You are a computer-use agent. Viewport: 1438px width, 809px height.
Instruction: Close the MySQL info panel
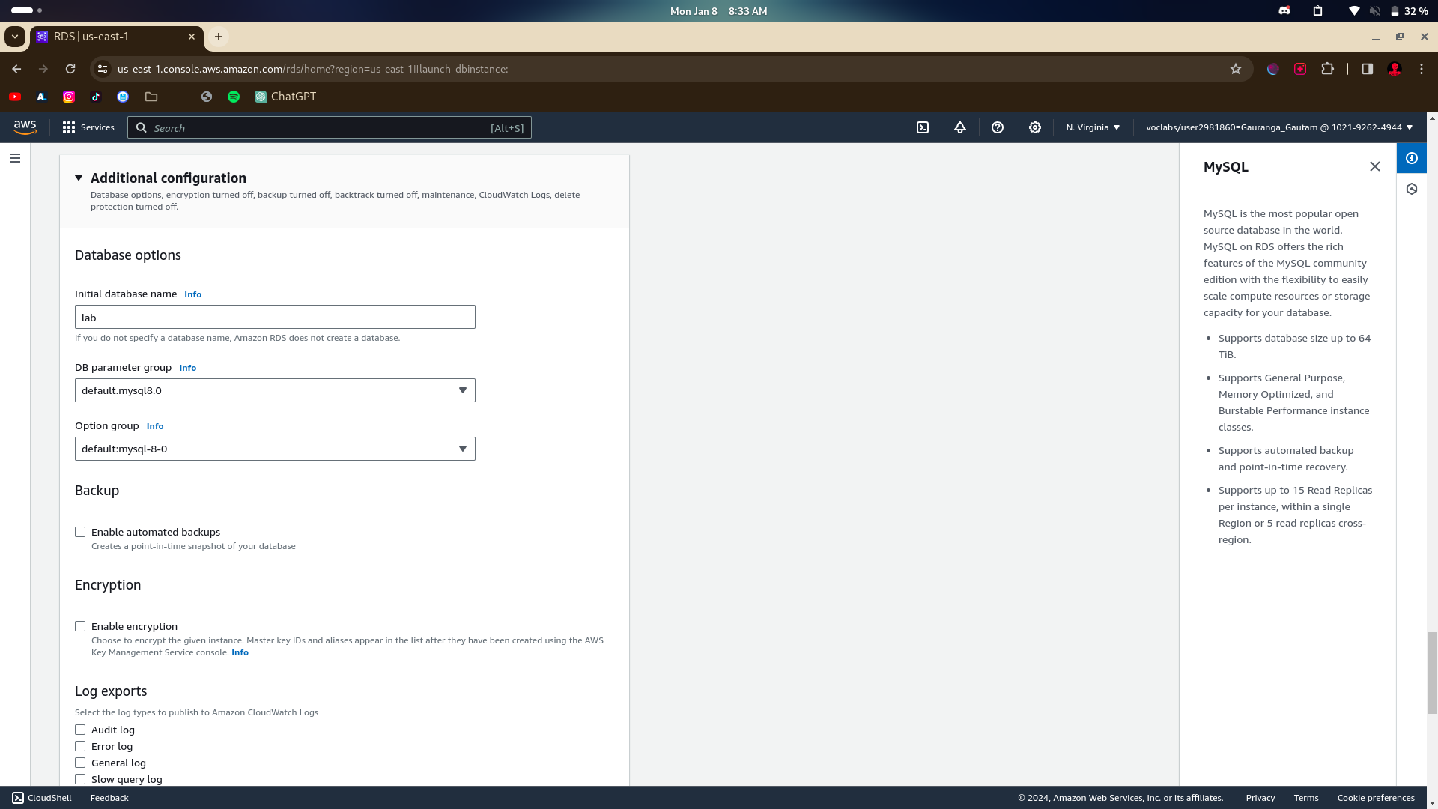tap(1375, 166)
